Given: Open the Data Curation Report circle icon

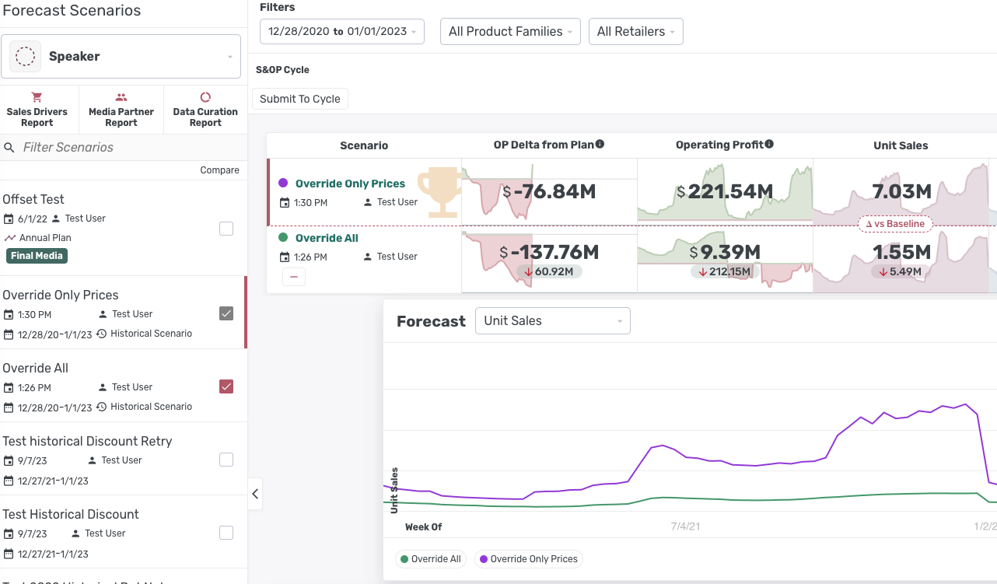Looking at the screenshot, I should (205, 97).
